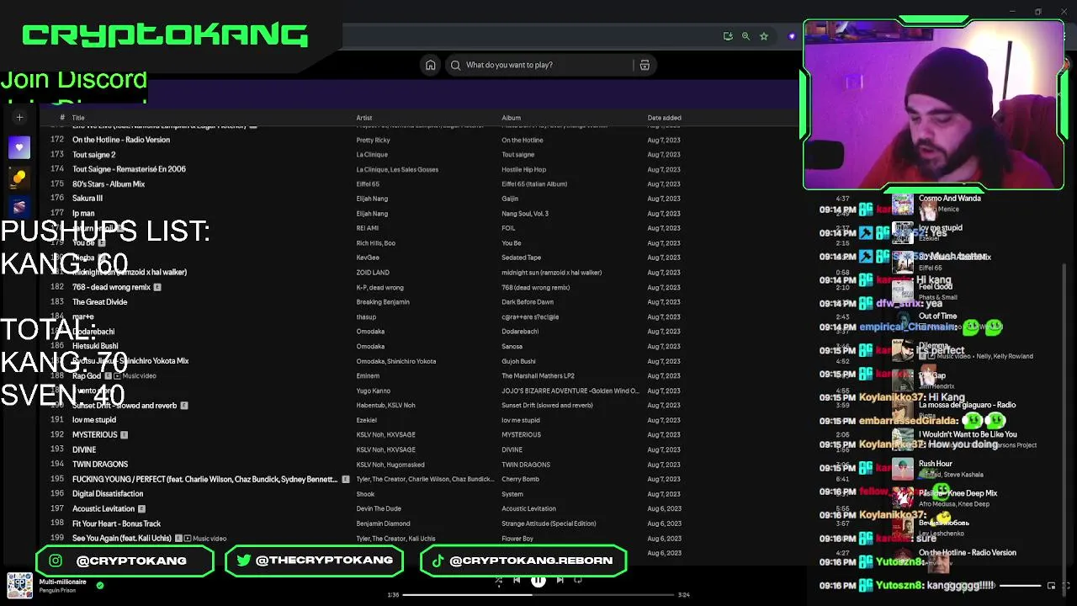Open browser zoom magnifier icon
The height and width of the screenshot is (606, 1077).
coord(745,36)
